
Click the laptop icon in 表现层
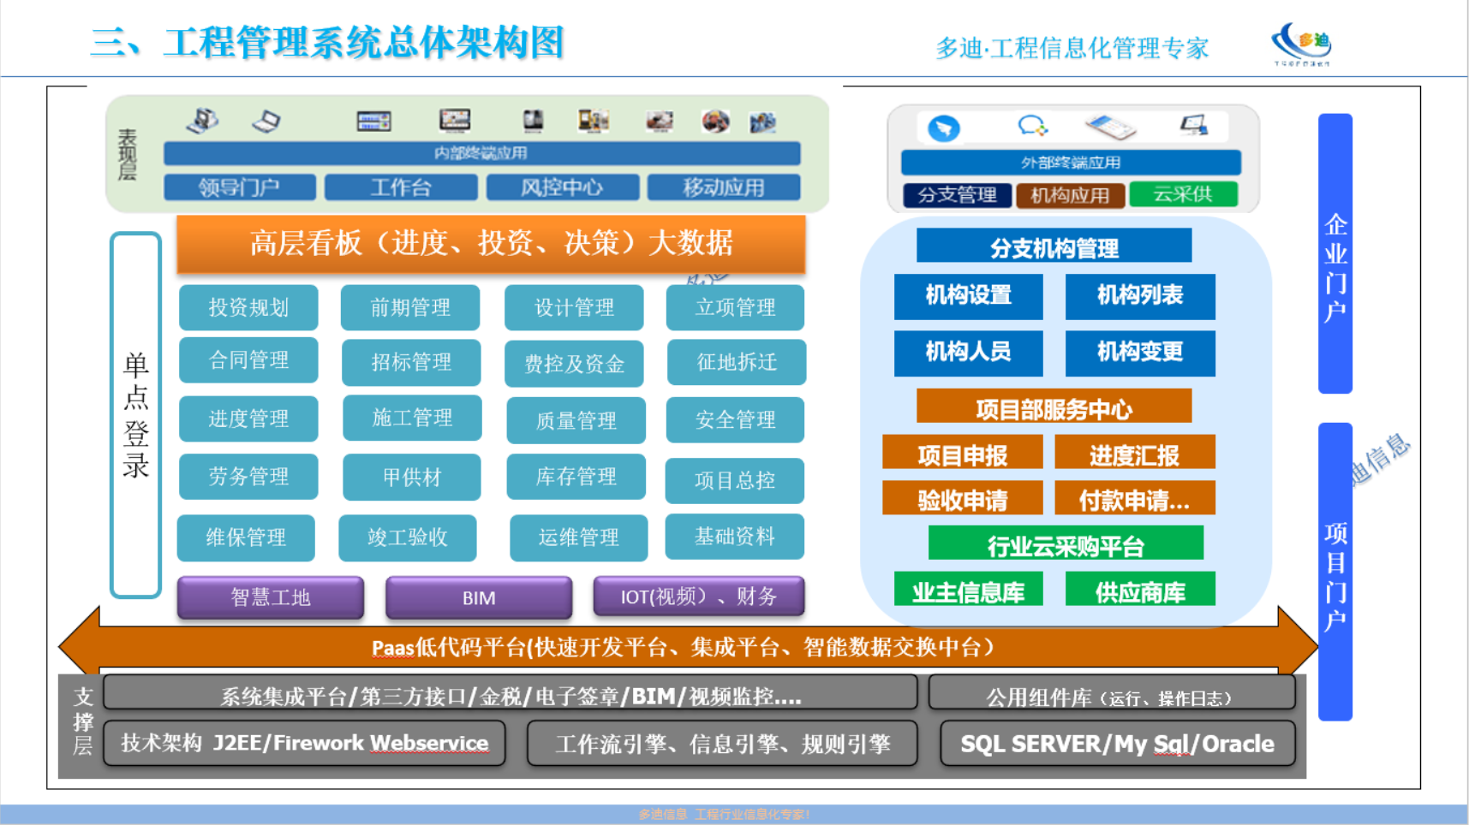266,121
